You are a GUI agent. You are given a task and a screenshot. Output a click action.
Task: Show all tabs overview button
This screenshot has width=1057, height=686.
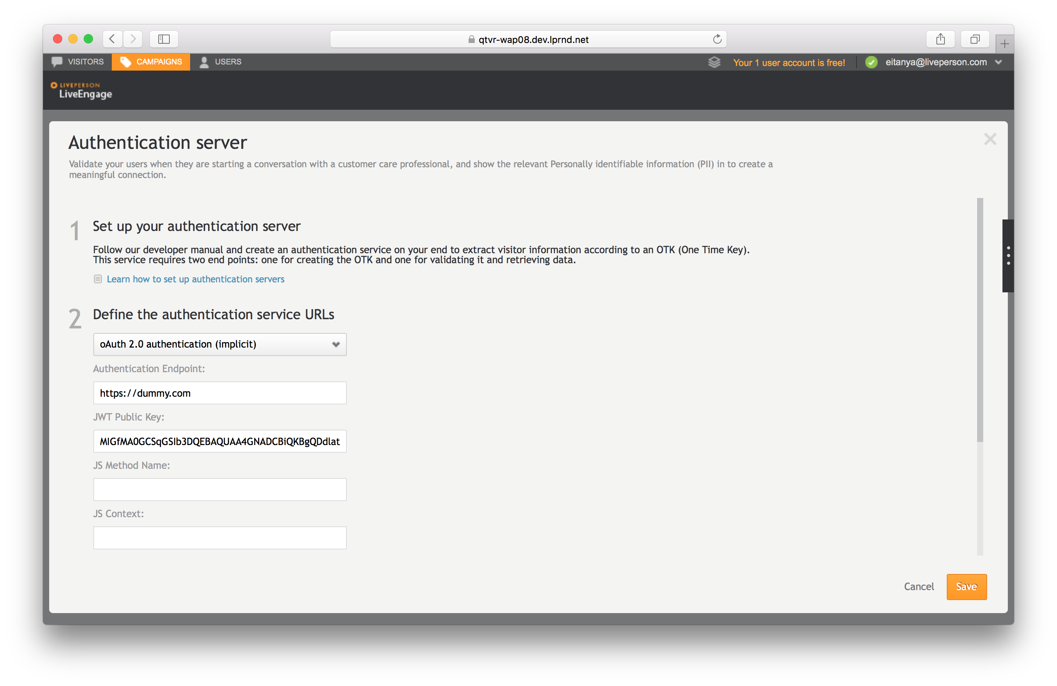click(975, 39)
